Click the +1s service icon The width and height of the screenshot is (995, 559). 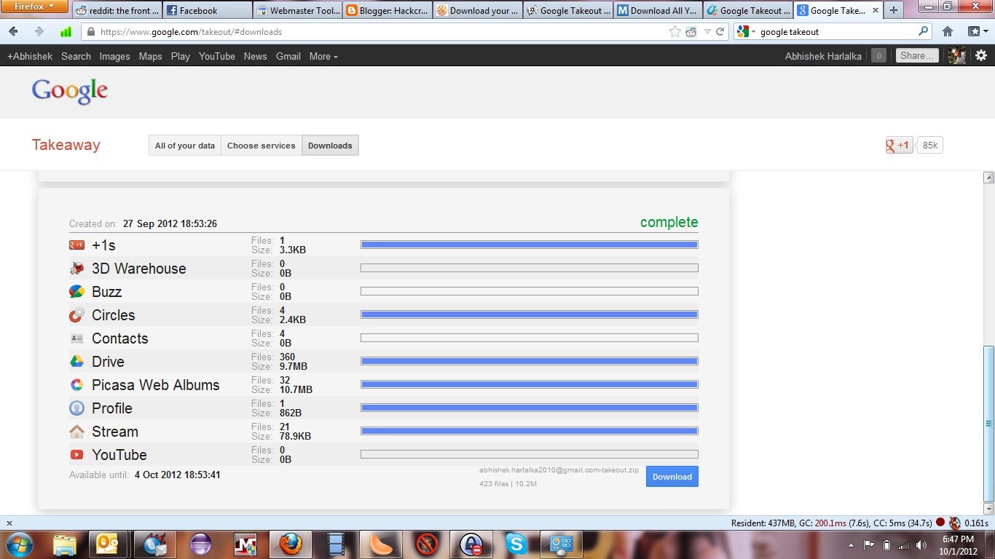[x=76, y=245]
